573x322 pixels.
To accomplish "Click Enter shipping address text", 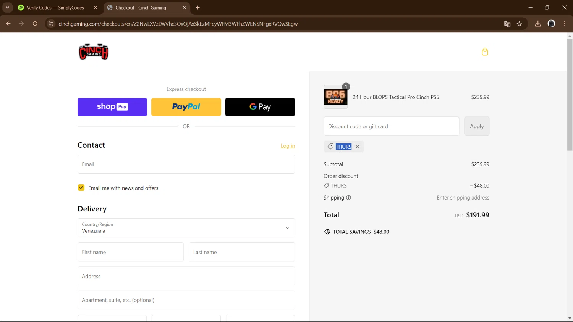I will pyautogui.click(x=463, y=198).
